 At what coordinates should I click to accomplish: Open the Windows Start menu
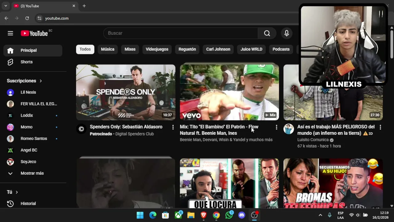(140, 215)
